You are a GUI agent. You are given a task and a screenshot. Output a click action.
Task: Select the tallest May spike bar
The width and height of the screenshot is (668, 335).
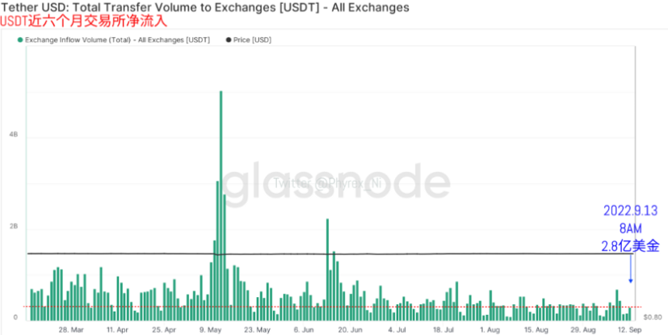tap(221, 206)
